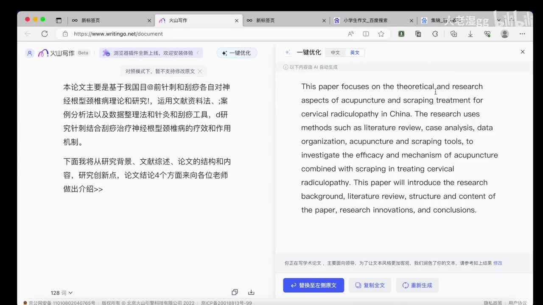Click the copy document icon below the editor
The image size is (543, 305).
point(235,292)
